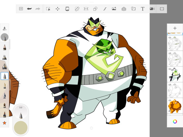The height and width of the screenshot is (137, 183).
Task: Open the Brush Library at top of brush palette
Action: [x=4, y=28]
